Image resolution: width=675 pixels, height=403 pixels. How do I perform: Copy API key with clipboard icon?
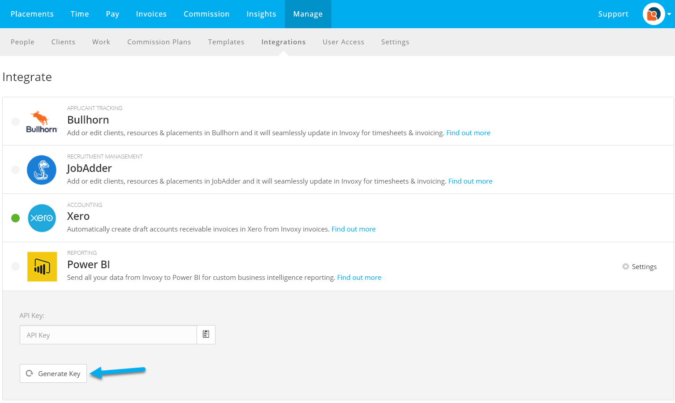pyautogui.click(x=206, y=334)
